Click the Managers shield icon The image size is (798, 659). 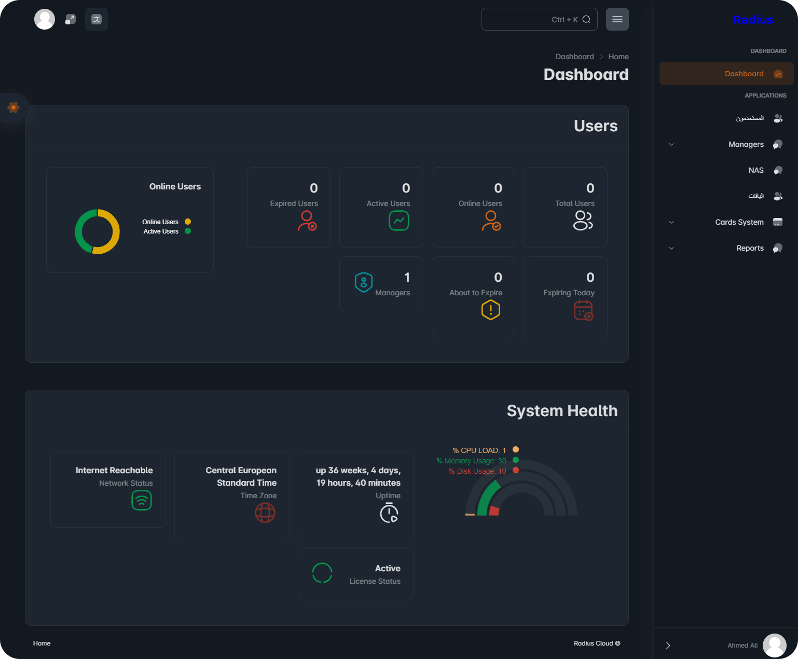pos(364,282)
